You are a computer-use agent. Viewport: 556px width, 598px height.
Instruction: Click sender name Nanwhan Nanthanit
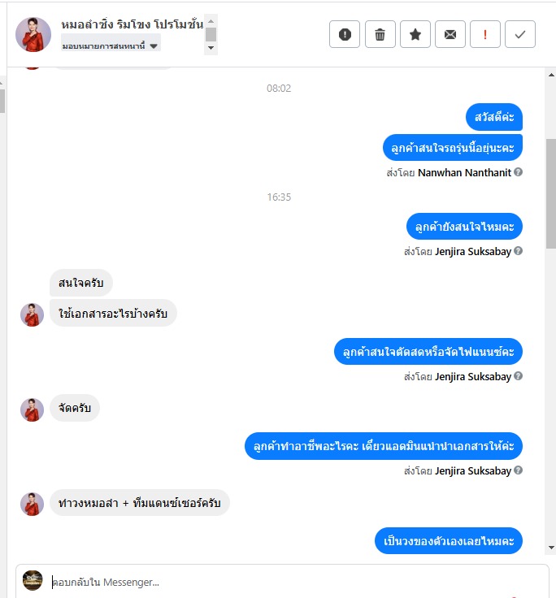click(x=464, y=172)
